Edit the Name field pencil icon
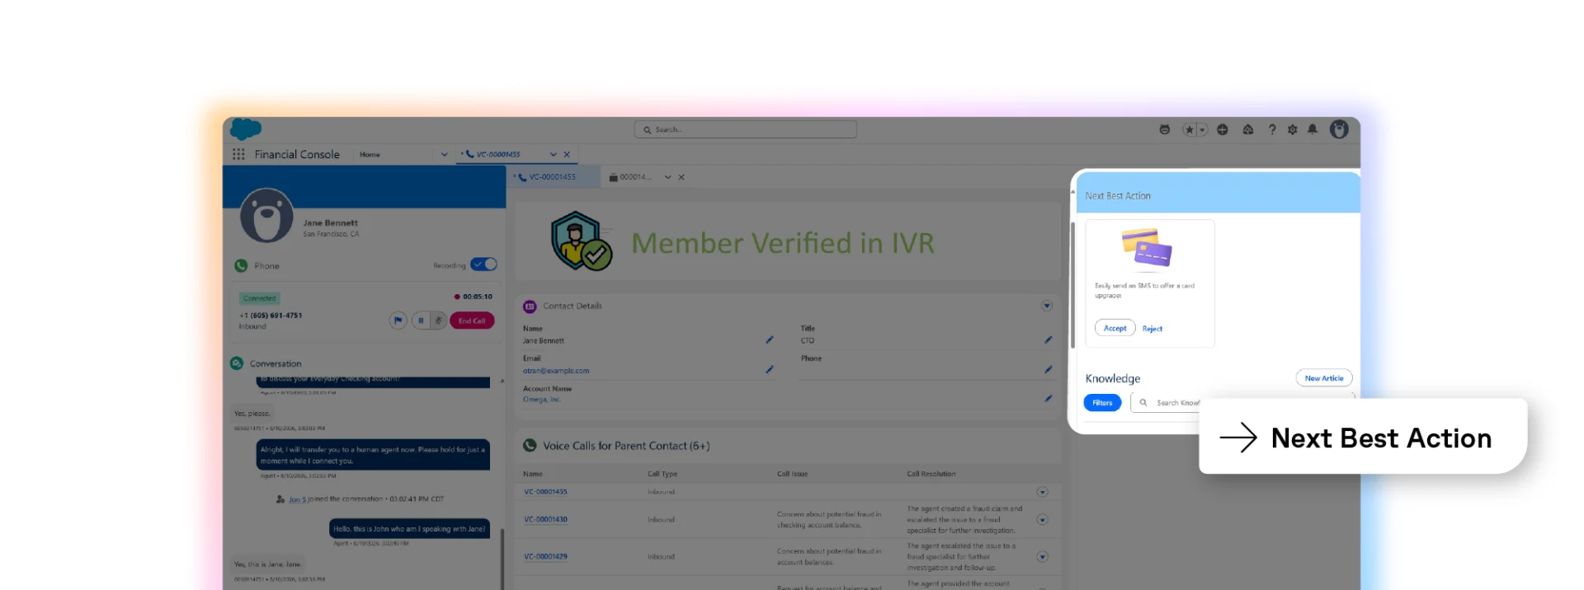The image size is (1584, 590). pyautogui.click(x=769, y=339)
